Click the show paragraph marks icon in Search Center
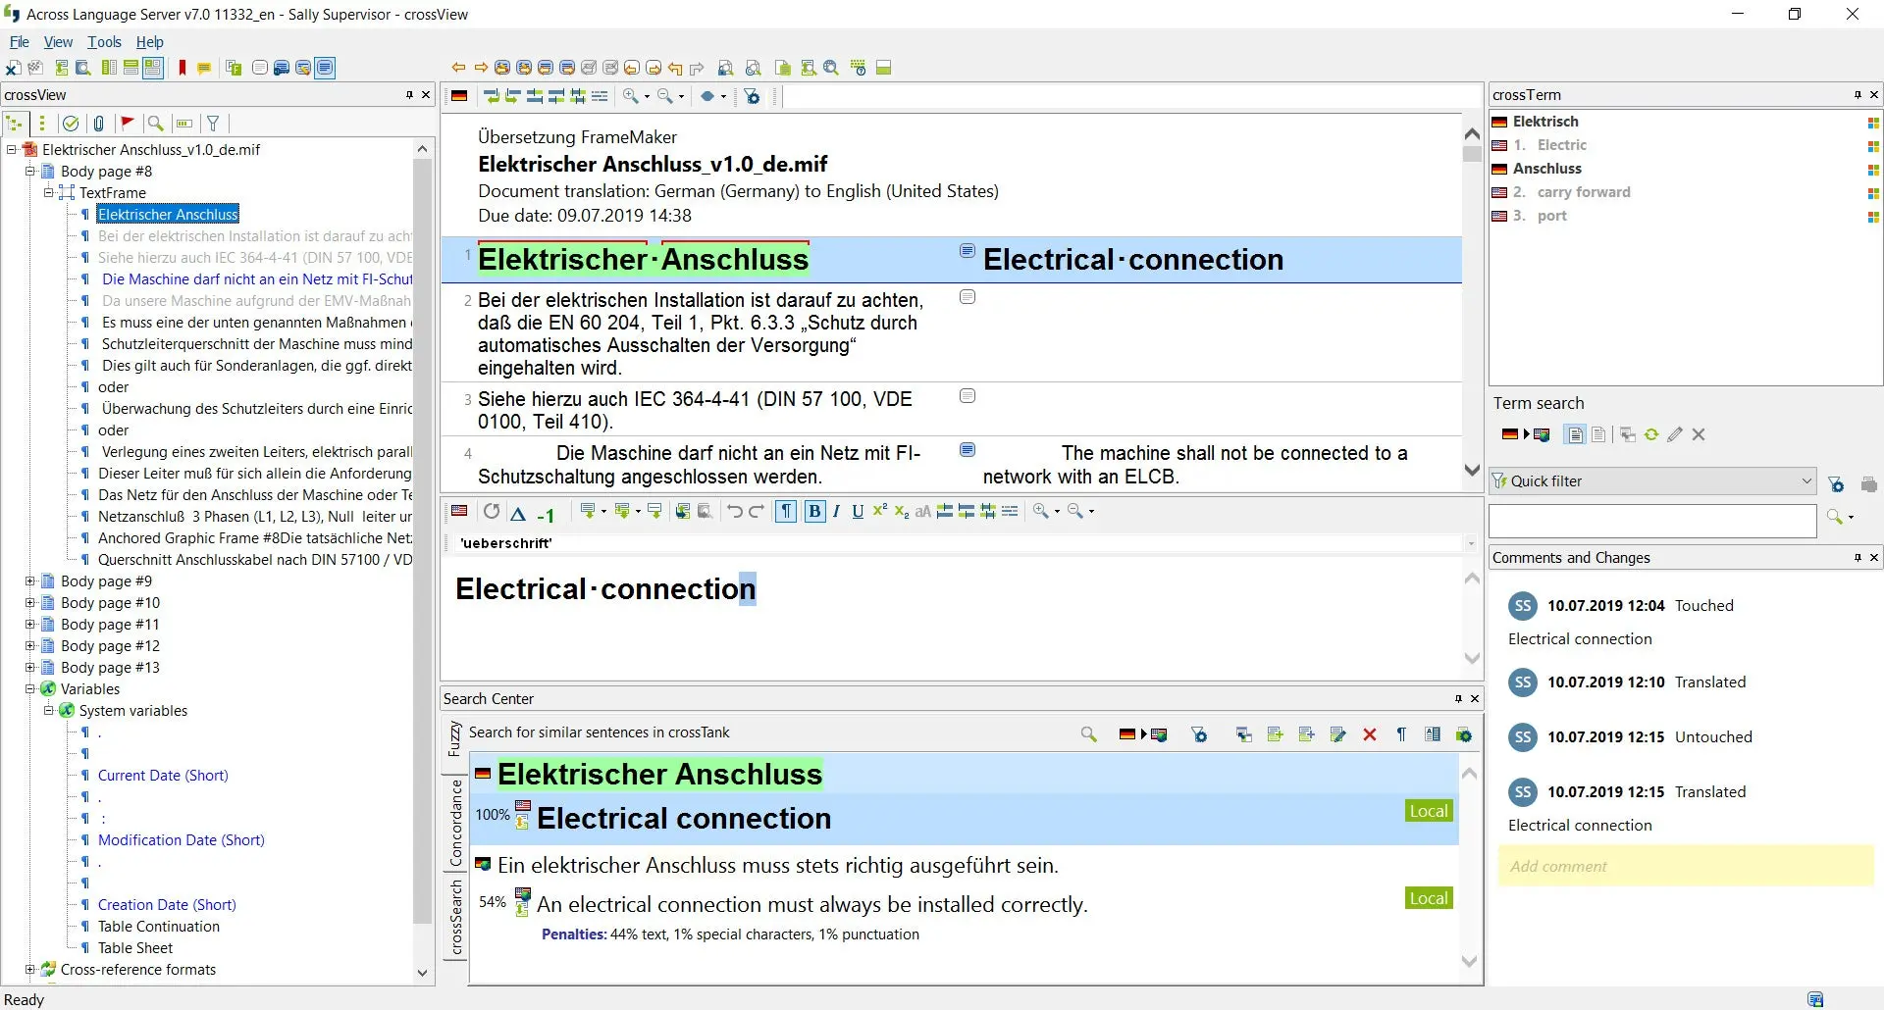This screenshot has height=1010, width=1884. [1402, 733]
